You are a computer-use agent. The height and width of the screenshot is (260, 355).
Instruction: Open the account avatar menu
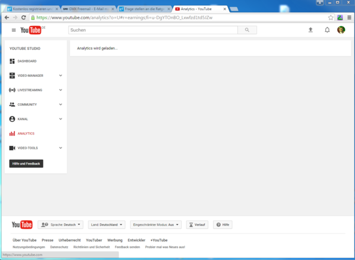click(x=341, y=30)
